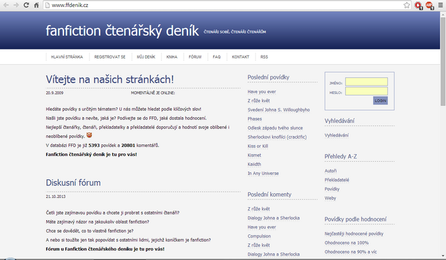Click the Diskusní fórum heading
This screenshot has height=260, width=446.
pyautogui.click(x=73, y=183)
